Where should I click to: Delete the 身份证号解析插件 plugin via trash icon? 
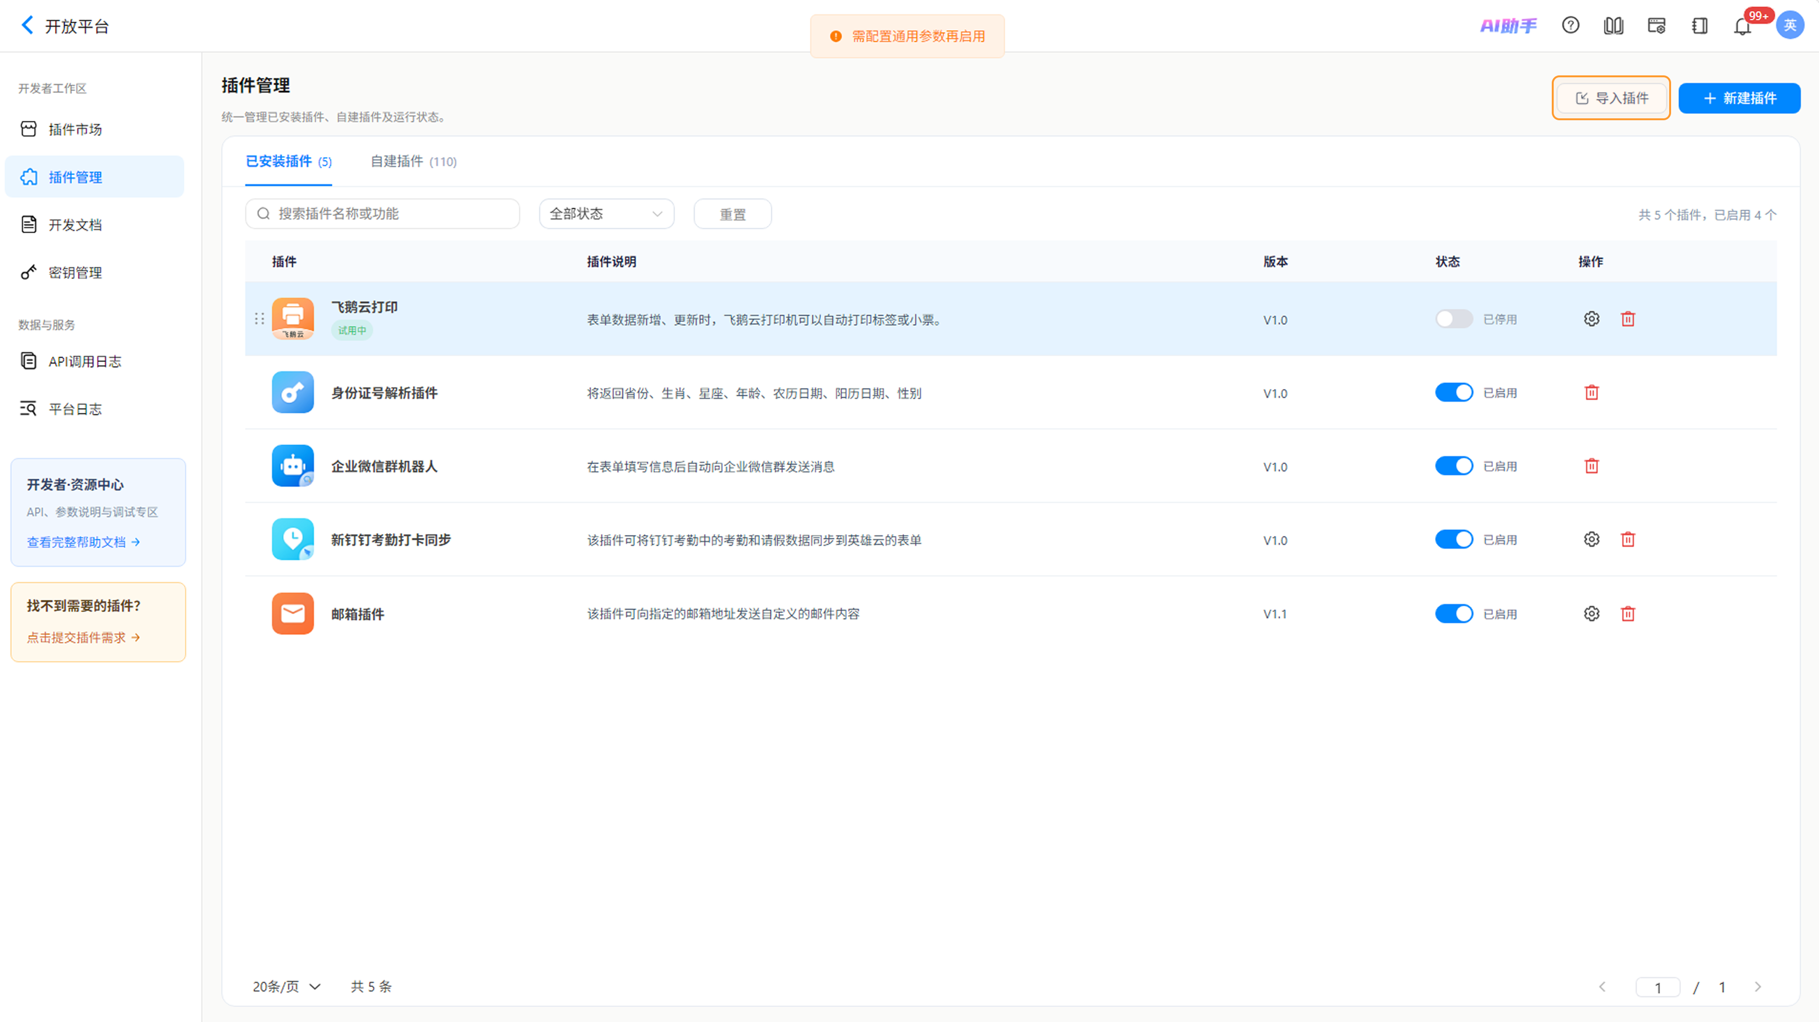1591,393
